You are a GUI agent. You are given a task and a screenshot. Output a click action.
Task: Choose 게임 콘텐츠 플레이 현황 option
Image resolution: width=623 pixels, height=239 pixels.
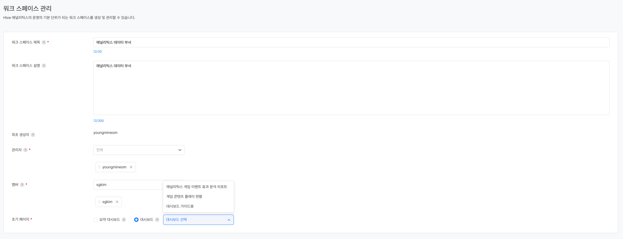[x=184, y=196]
